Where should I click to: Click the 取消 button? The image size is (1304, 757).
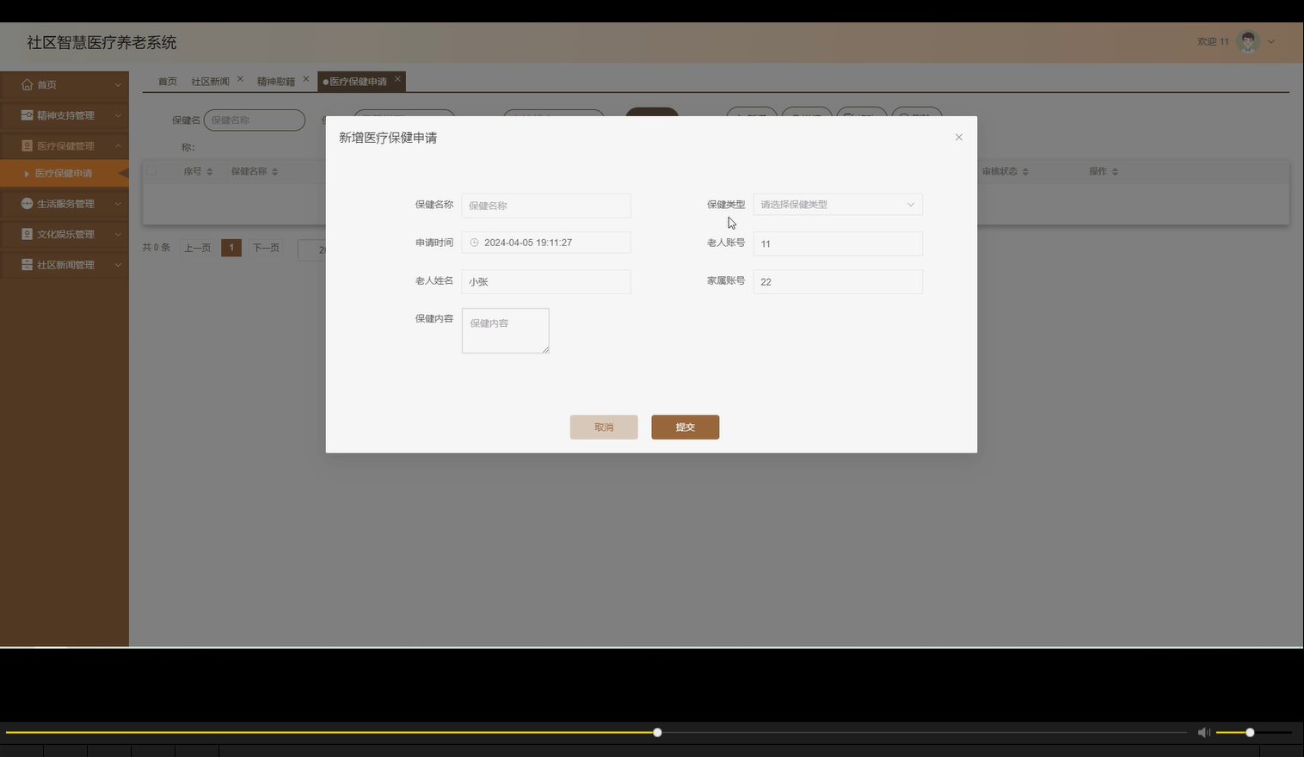604,428
